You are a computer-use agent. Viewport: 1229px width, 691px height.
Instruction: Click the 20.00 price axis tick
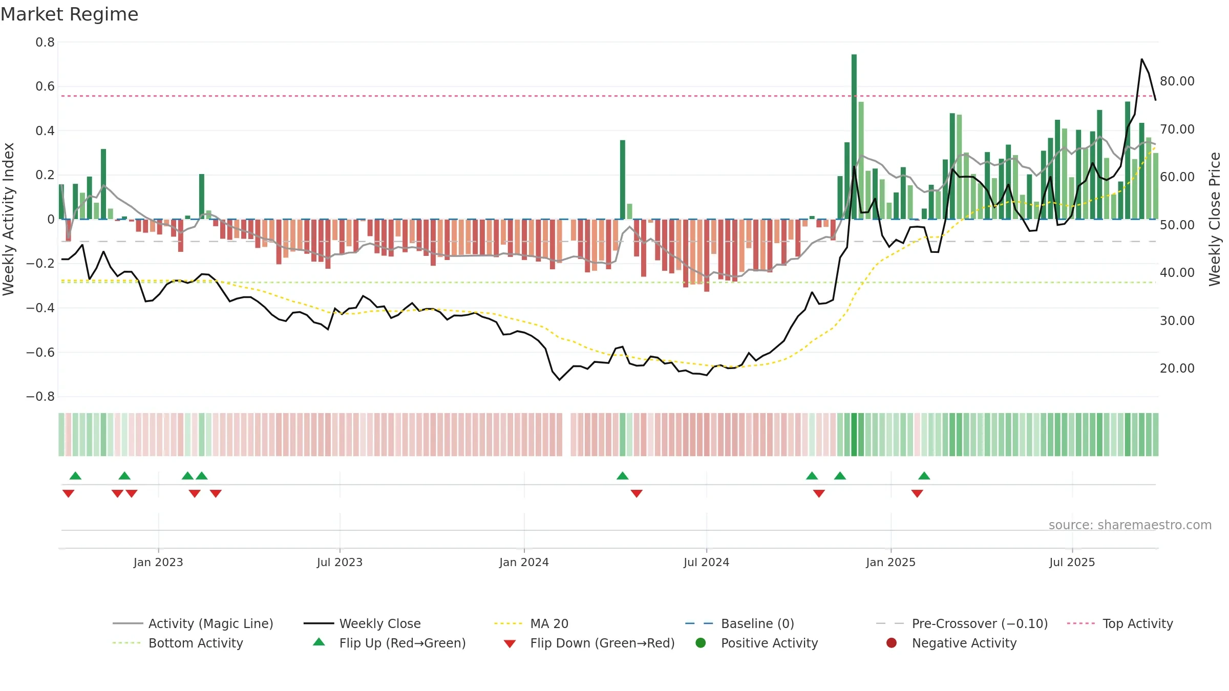click(x=1177, y=368)
